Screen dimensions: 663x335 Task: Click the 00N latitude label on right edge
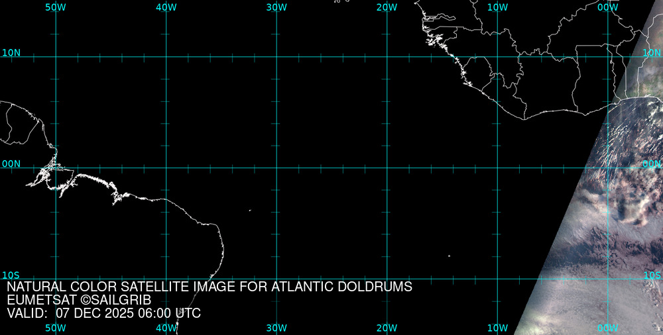(x=652, y=164)
